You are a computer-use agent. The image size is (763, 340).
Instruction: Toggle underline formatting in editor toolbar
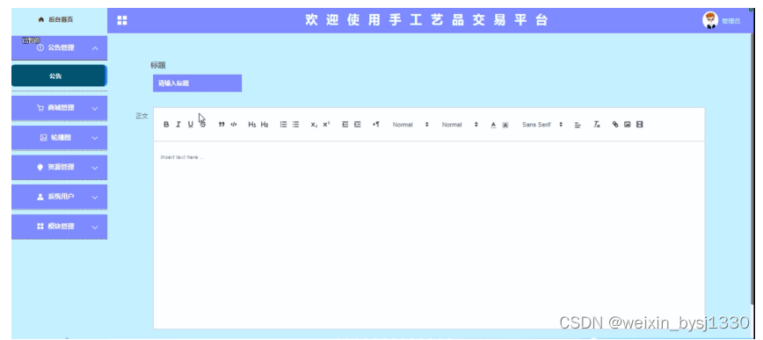coord(190,125)
